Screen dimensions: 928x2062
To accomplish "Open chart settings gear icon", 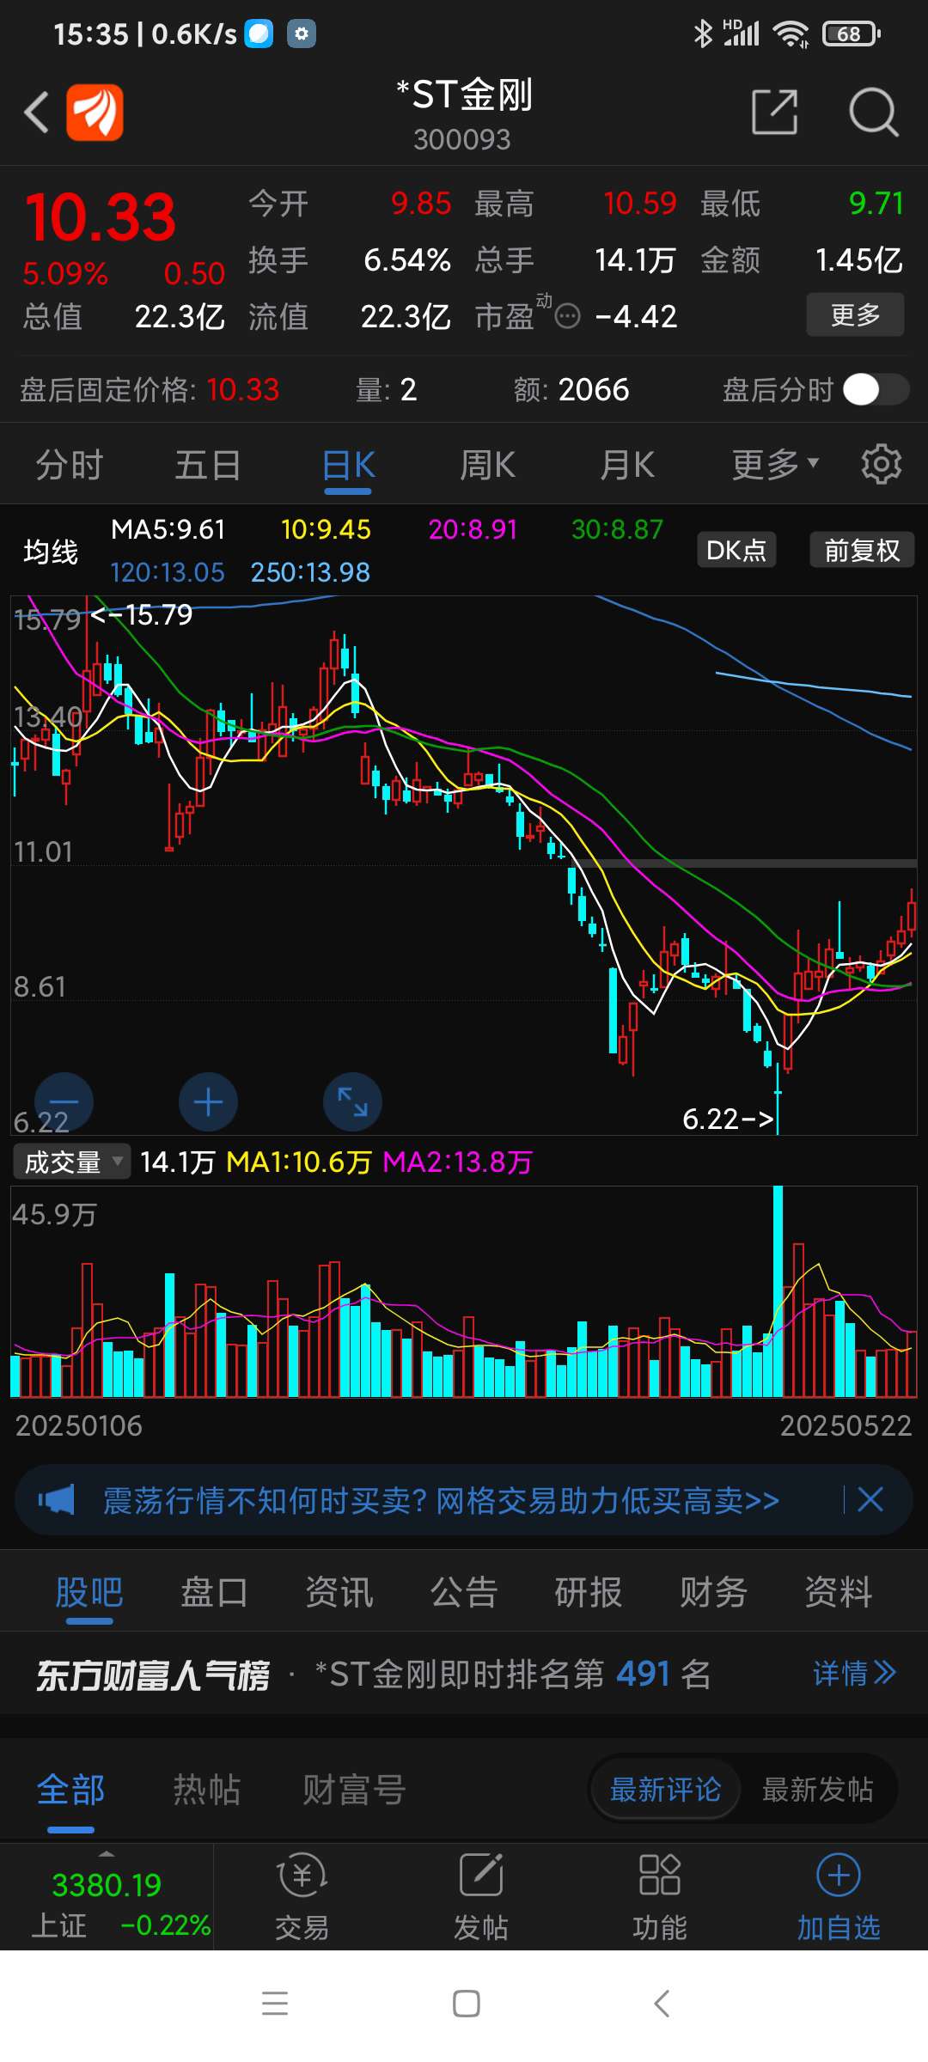I will click(882, 465).
